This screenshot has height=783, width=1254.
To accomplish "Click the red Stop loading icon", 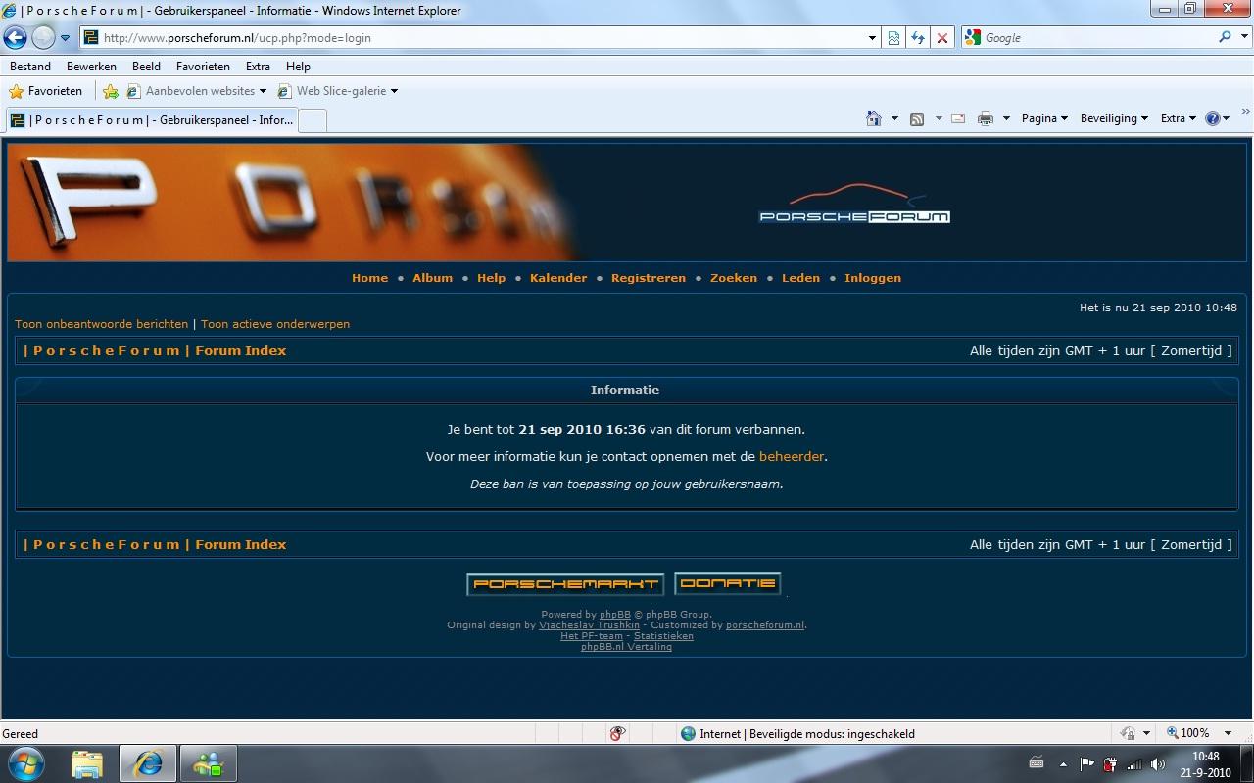I will pyautogui.click(x=941, y=38).
